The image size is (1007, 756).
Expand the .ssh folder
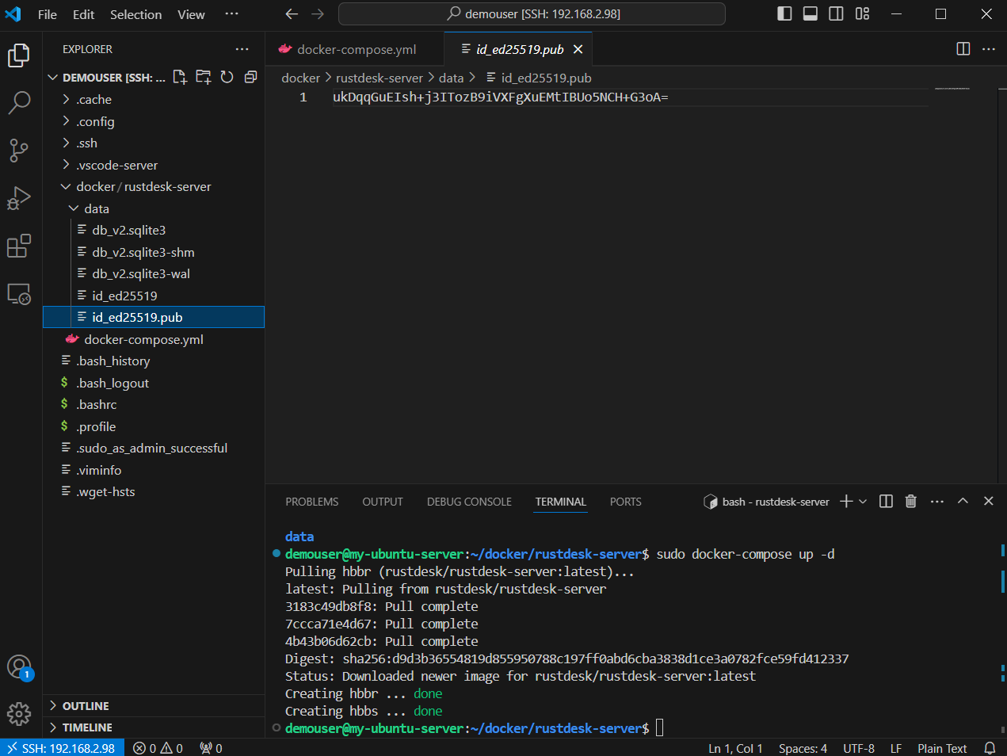click(86, 143)
